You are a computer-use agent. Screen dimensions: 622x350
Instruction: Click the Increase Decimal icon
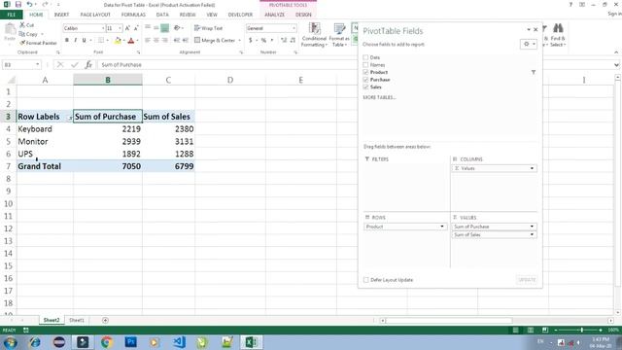tap(284, 40)
